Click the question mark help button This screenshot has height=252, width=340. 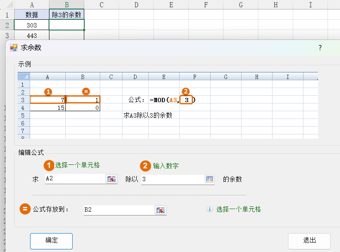point(320,48)
